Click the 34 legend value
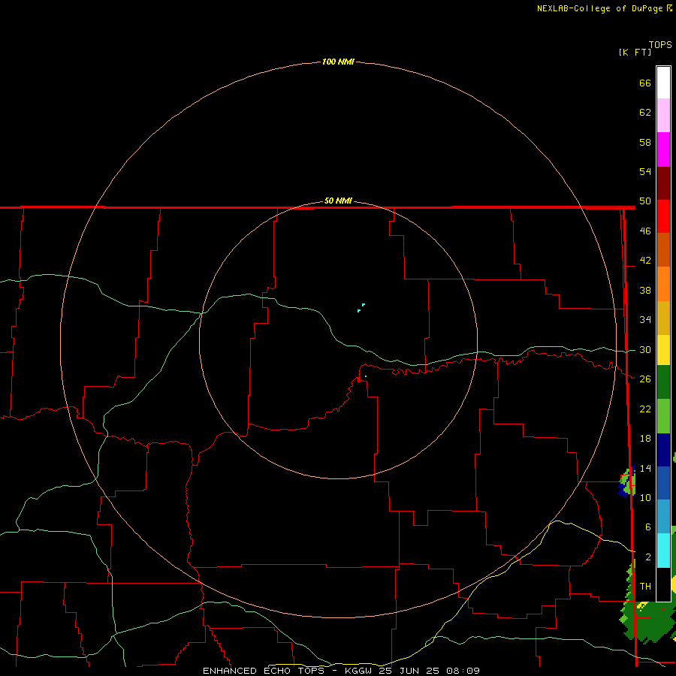Screen dimensions: 676x676 tap(645, 320)
